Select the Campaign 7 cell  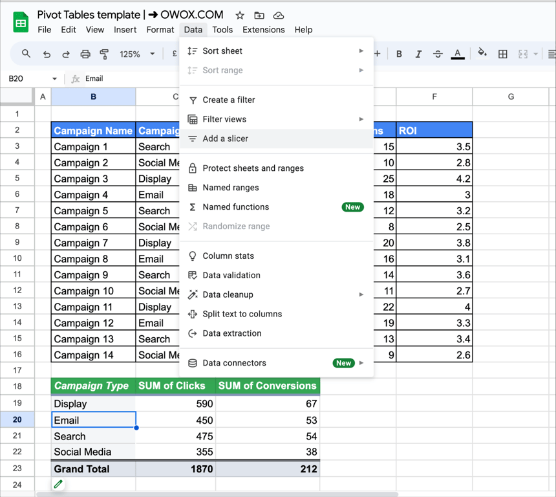(x=93, y=243)
